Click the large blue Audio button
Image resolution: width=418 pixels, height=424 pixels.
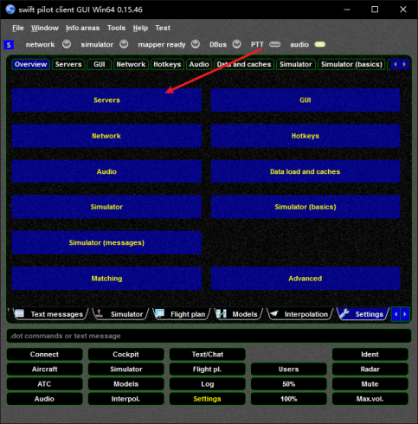[x=106, y=171]
